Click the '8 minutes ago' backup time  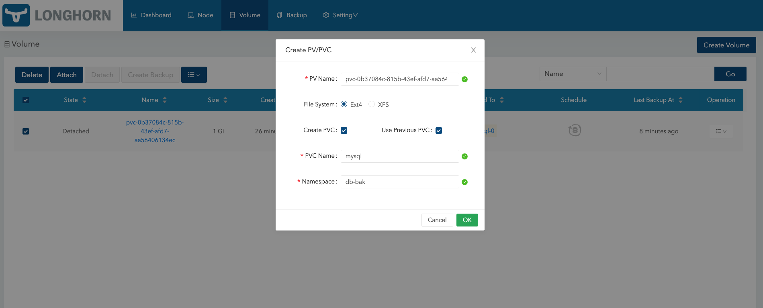(x=659, y=131)
